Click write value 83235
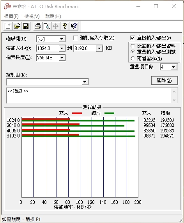This screenshot has height=223, width=184. tap(149, 120)
